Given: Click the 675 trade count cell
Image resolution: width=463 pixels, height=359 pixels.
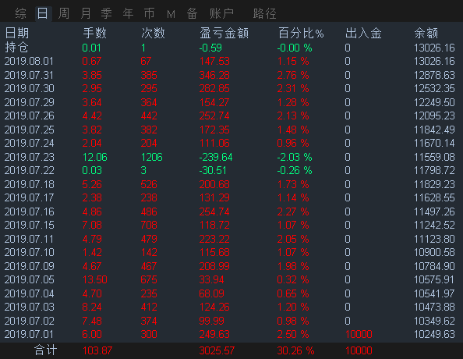Looking at the screenshot, I should (x=149, y=279).
